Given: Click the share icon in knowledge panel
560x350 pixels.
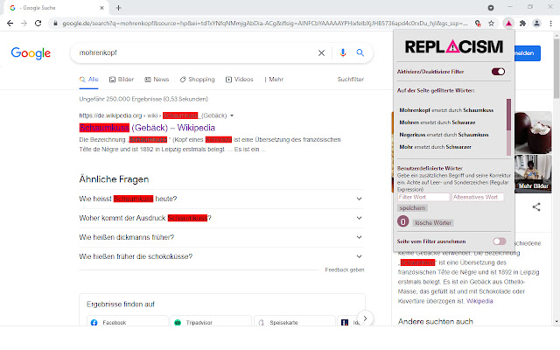Looking at the screenshot, I should pyautogui.click(x=536, y=206).
